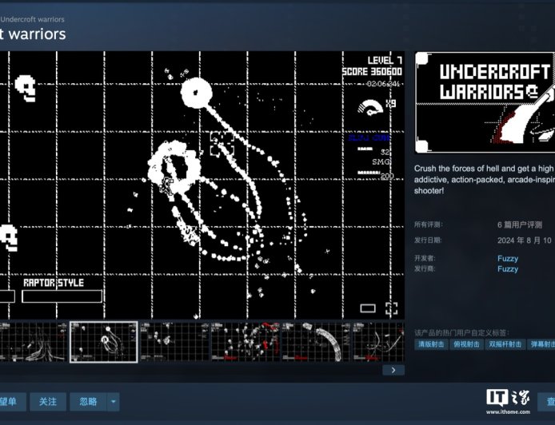Select the highlighted second screenshot thumbnail
Screen dimensions: 555x425
(104, 342)
